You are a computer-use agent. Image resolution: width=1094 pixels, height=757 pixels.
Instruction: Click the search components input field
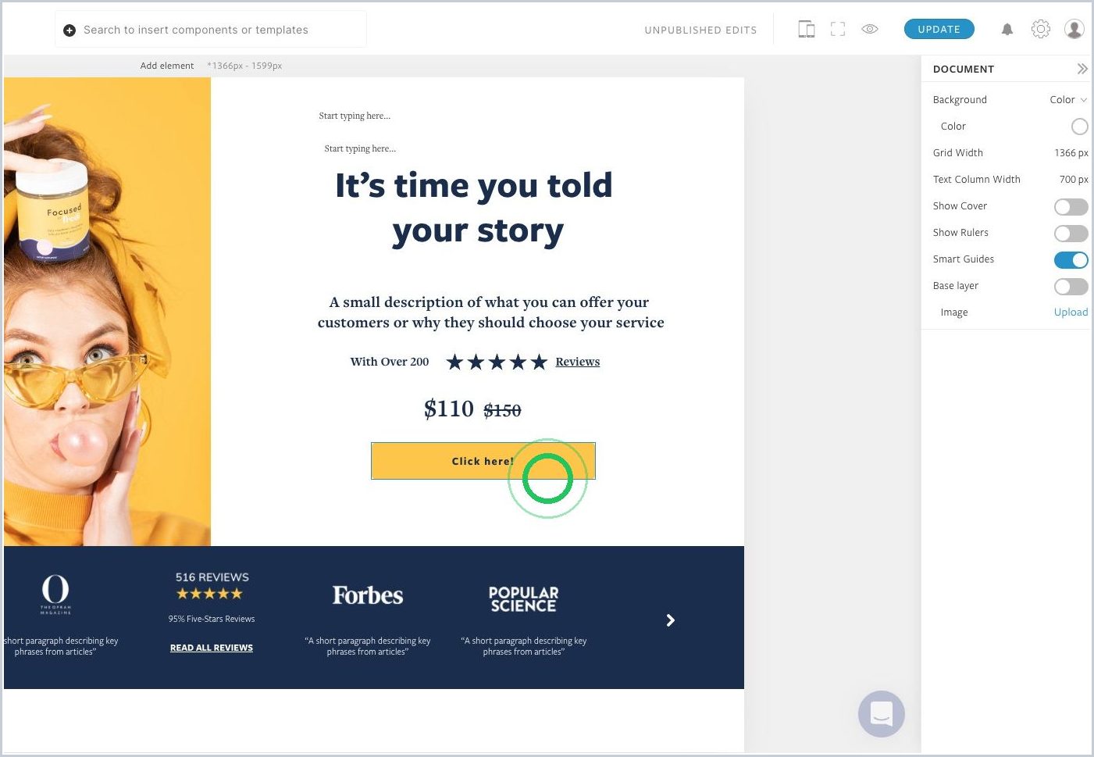(x=211, y=30)
